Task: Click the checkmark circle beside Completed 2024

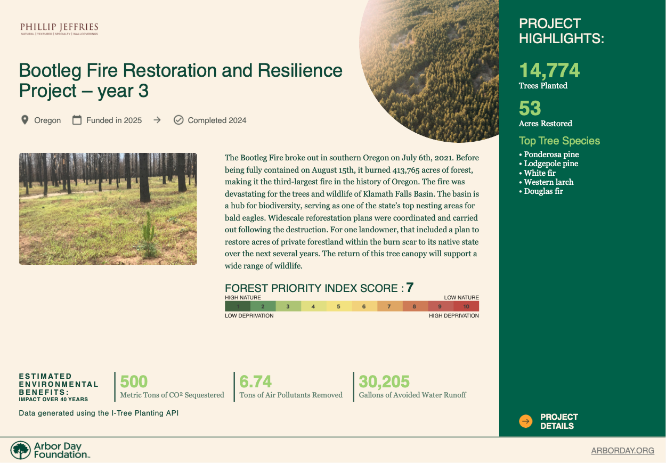Action: point(178,120)
